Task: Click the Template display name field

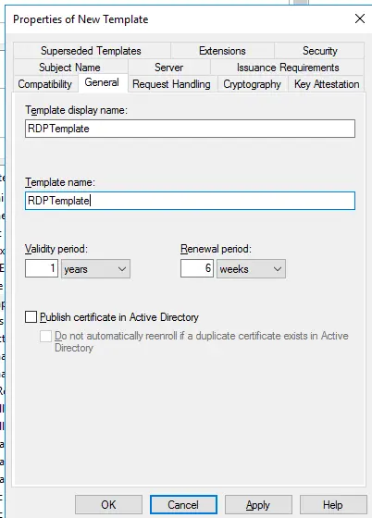Action: coord(190,129)
